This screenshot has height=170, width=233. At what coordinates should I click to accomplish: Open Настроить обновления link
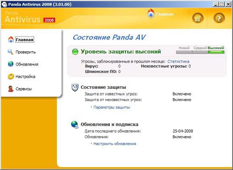point(115,144)
